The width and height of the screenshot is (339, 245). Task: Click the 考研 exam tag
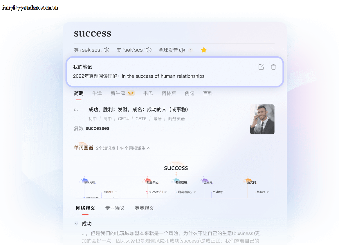click(157, 119)
